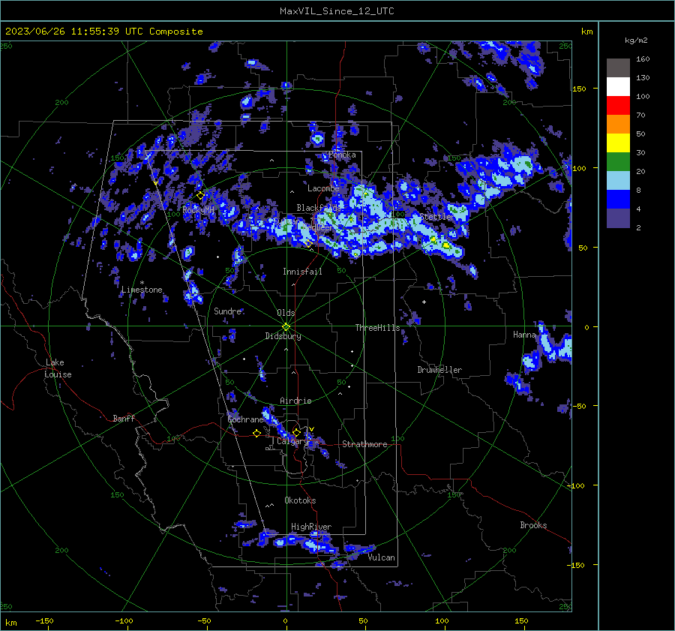Viewport: 675px width, 631px height.
Task: Click the 160 value on the legend
Action: click(643, 59)
